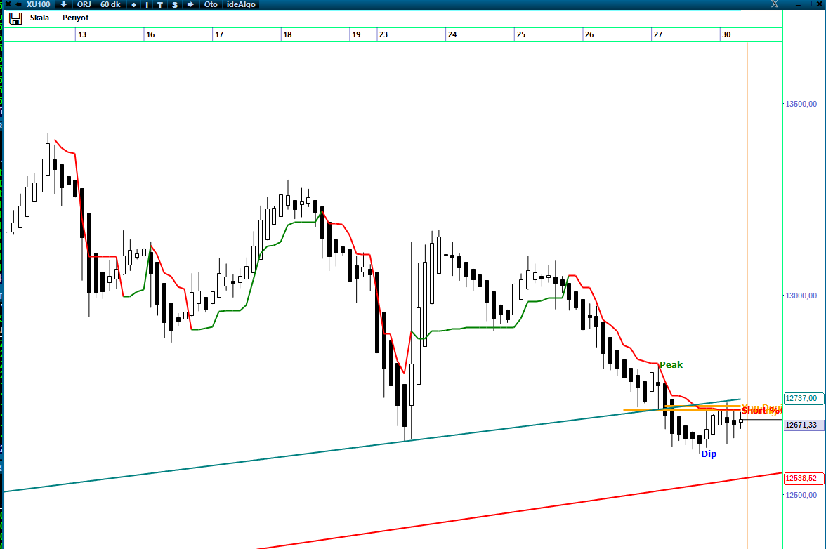Click date marker 27 on time axis
This screenshot has width=826, height=549.
pos(658,34)
